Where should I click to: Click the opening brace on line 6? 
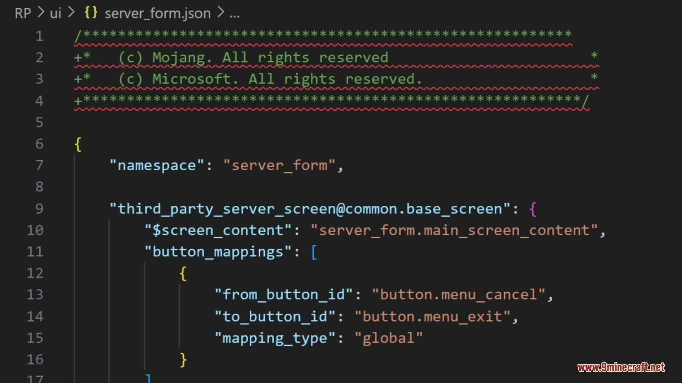point(78,144)
